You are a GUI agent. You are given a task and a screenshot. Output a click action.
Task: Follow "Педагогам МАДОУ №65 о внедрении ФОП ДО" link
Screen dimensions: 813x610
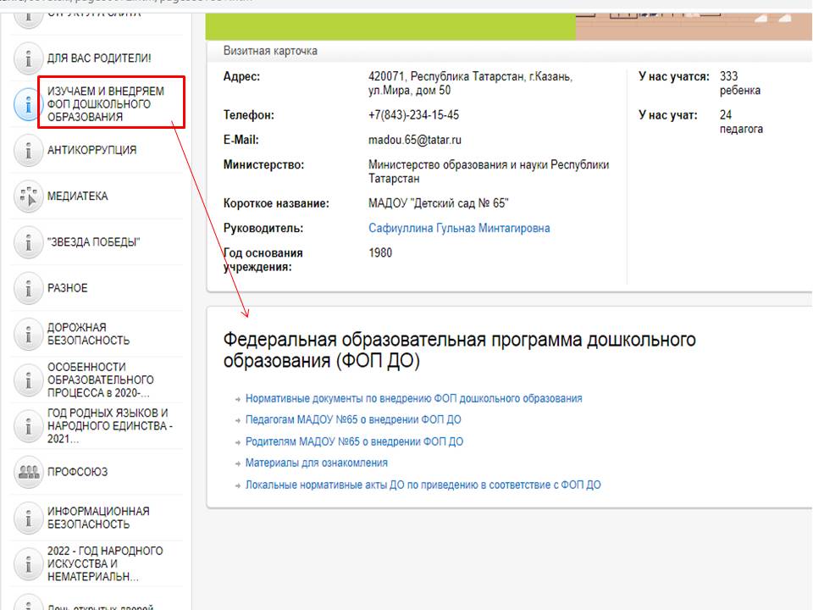click(352, 419)
